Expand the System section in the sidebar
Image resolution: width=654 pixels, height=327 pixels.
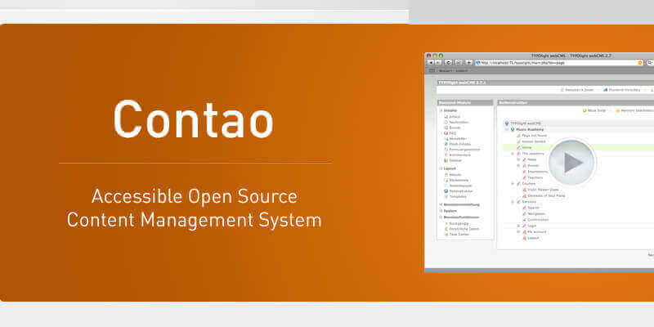(x=441, y=211)
